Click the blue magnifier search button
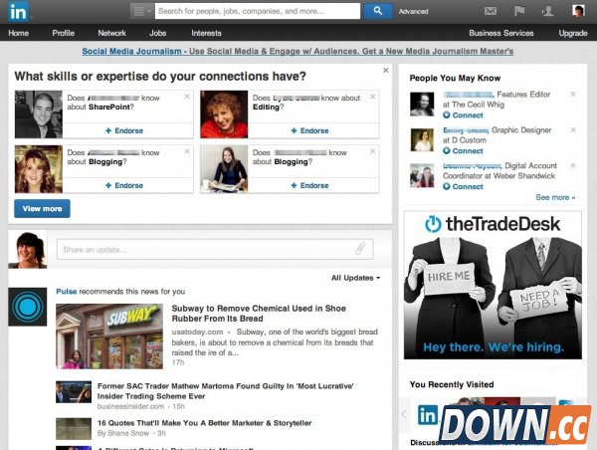 [x=377, y=11]
